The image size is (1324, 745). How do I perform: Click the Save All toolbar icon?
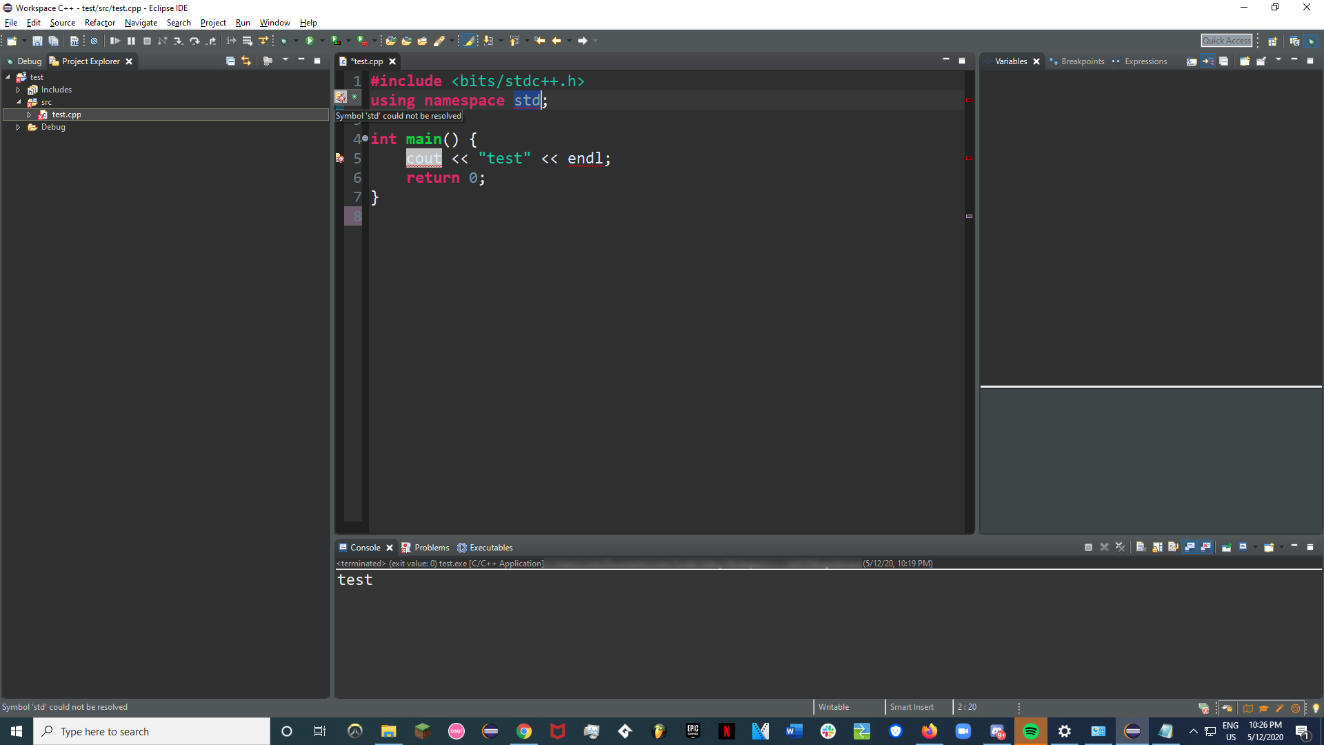(53, 41)
